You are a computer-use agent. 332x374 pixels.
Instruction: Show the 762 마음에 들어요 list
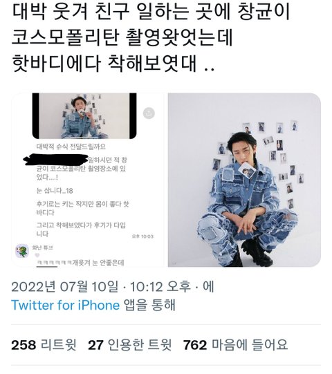[x=235, y=345]
